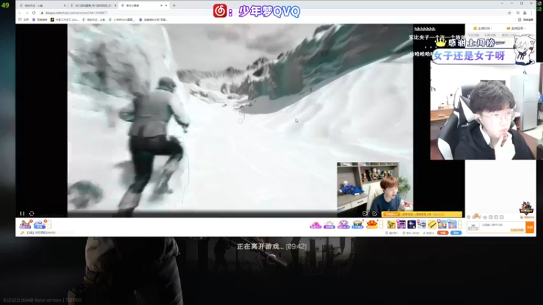Send the first gold gift item
The width and height of the screenshot is (543, 305).
click(x=392, y=225)
